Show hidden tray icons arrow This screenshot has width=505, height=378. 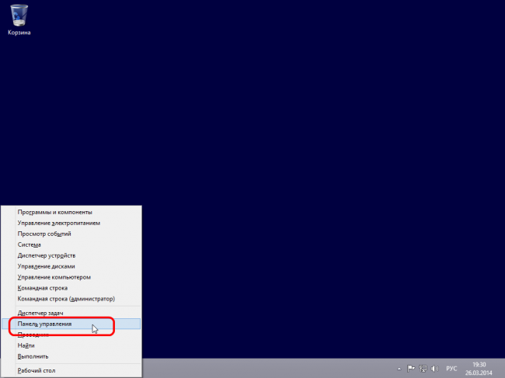point(399,368)
